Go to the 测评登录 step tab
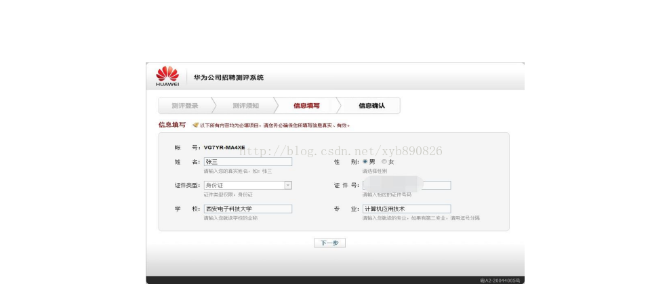This screenshot has width=669, height=288. pyautogui.click(x=185, y=106)
